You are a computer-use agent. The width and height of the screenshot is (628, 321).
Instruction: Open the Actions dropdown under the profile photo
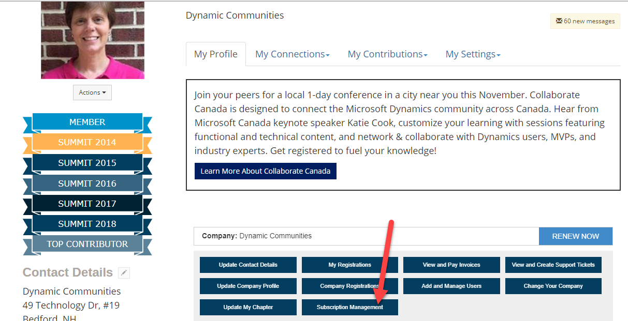coord(92,93)
